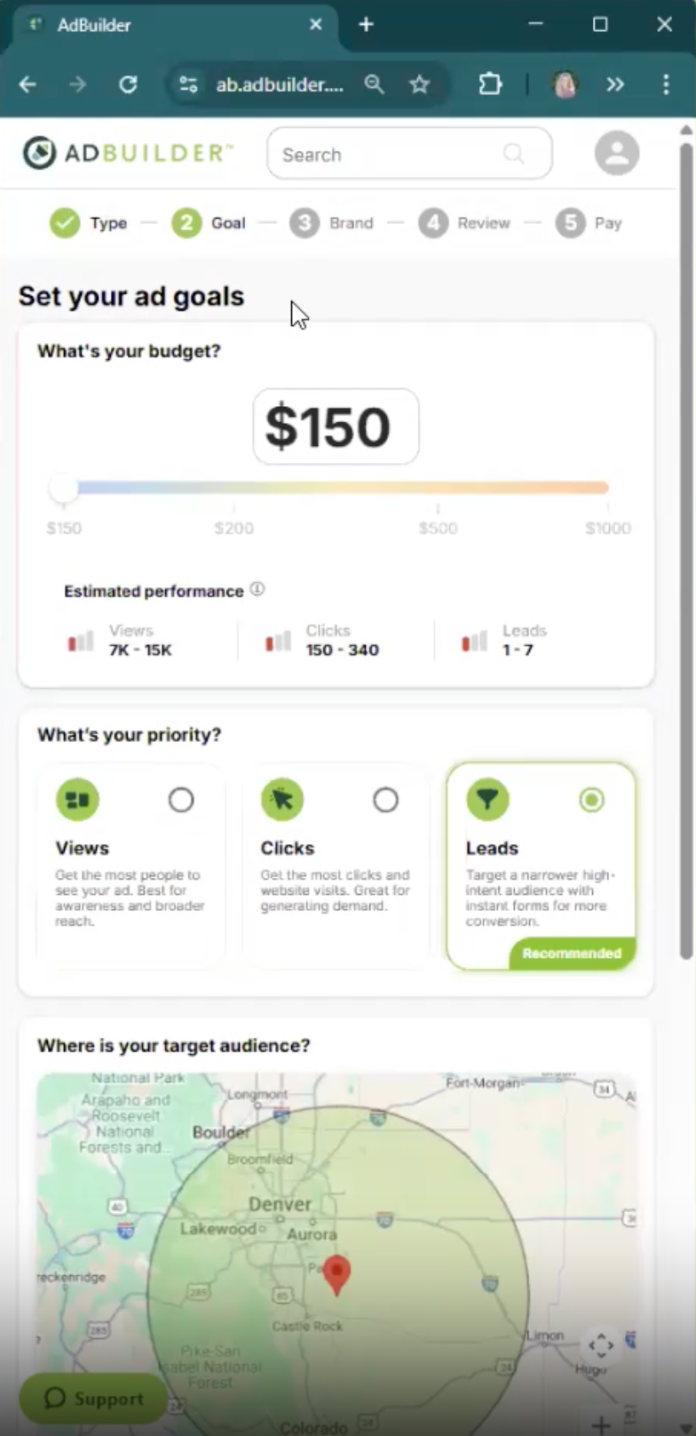The height and width of the screenshot is (1436, 696).
Task: Click the Leads funnel icon
Action: (487, 799)
